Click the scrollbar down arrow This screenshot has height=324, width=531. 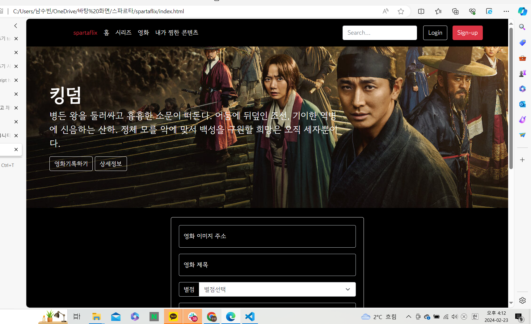point(511,303)
